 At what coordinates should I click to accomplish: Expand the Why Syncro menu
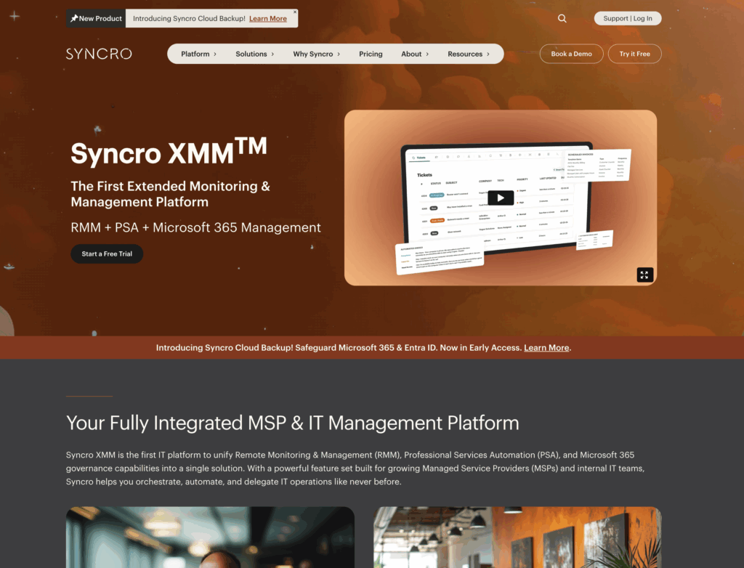[316, 54]
